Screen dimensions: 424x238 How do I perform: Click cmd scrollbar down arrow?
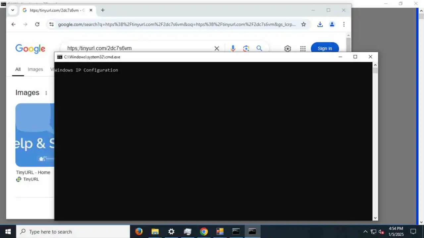coord(375,218)
